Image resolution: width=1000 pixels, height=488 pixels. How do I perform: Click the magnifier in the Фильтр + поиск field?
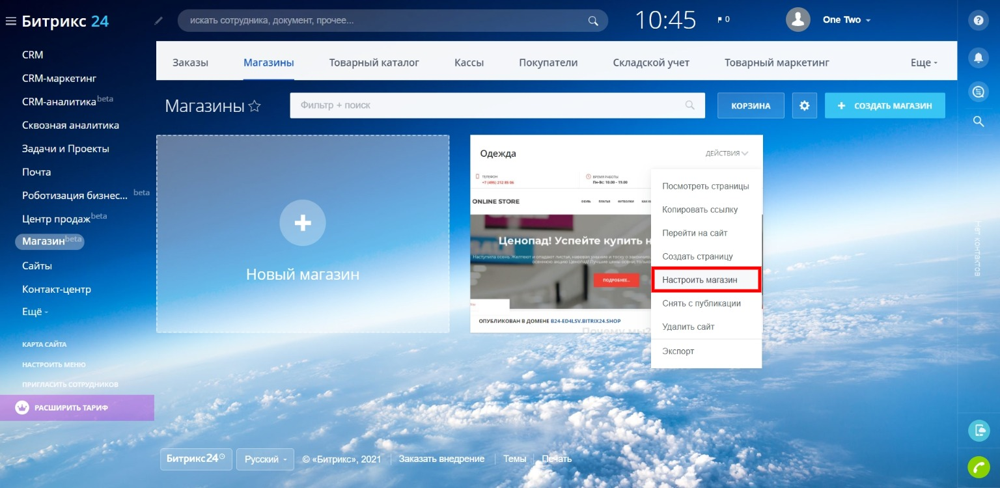690,105
